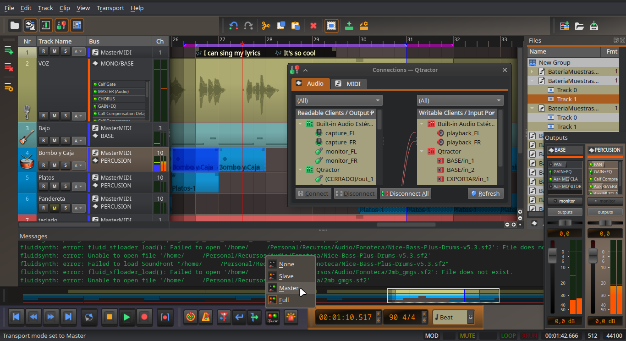Toggle the clip Select mode icon
This screenshot has width=626, height=341.
(x=332, y=26)
